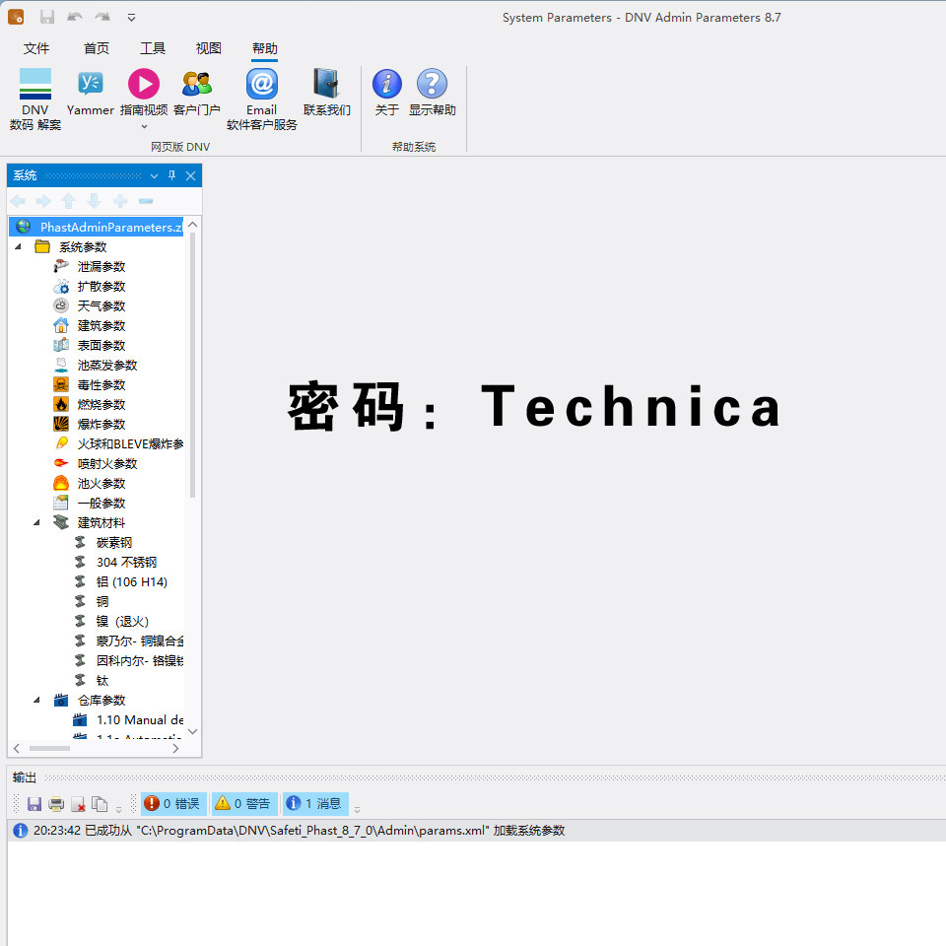
Task: Pin the 系统 panel
Action: tap(171, 175)
